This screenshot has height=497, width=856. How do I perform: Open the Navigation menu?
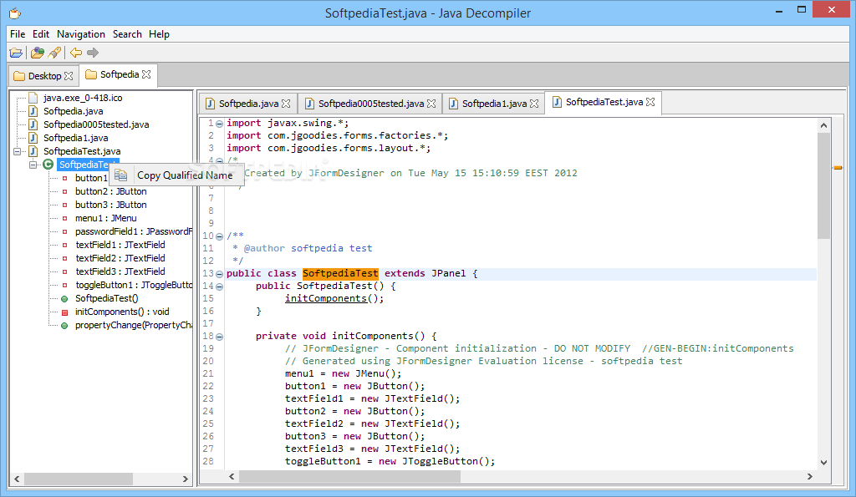(80, 34)
